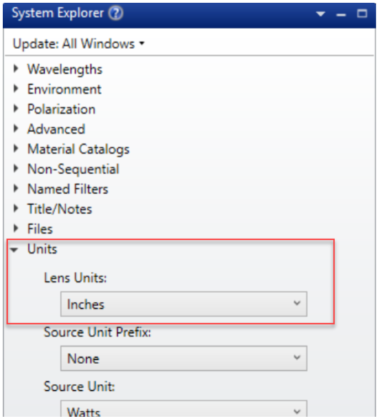The image size is (379, 419).
Task: Open the panel options dropdown arrow in title bar
Action: pos(321,14)
